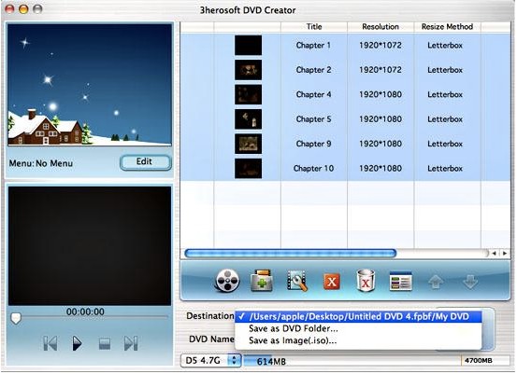Click the Chapter 1 title cell
The height and width of the screenshot is (374, 517).
[313, 45]
